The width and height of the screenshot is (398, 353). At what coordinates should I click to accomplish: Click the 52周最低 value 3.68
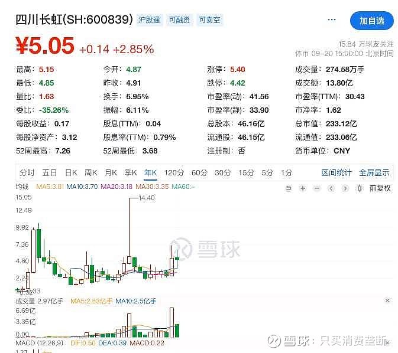(150, 151)
